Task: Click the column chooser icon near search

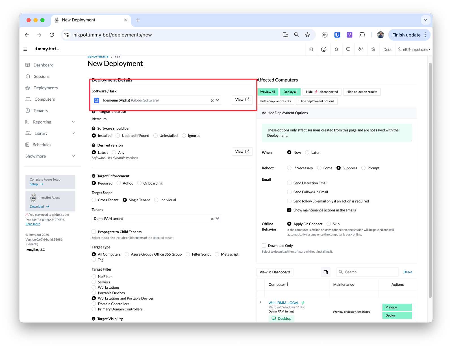Action: (326, 272)
